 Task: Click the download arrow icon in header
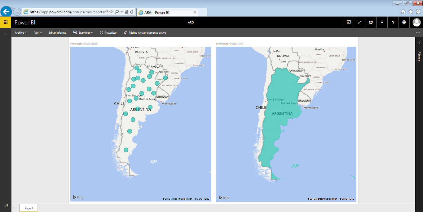(x=382, y=22)
